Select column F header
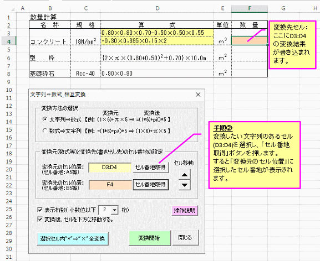Image resolution: width=320 pixels, height=261 pixels. (x=250, y=8)
